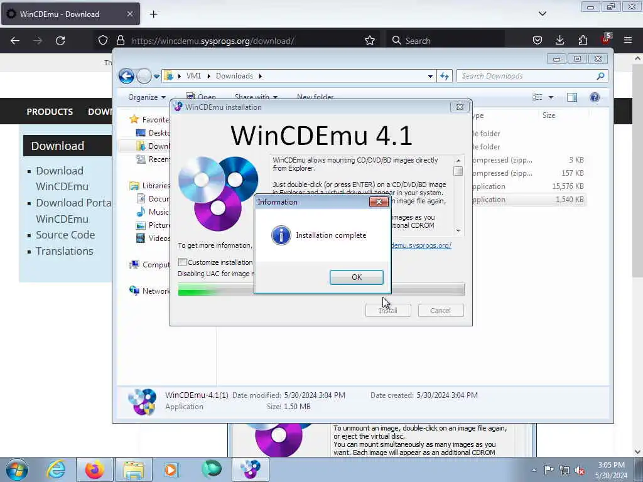The width and height of the screenshot is (643, 482).
Task: Select Network in the navigation pane
Action: pyautogui.click(x=149, y=291)
